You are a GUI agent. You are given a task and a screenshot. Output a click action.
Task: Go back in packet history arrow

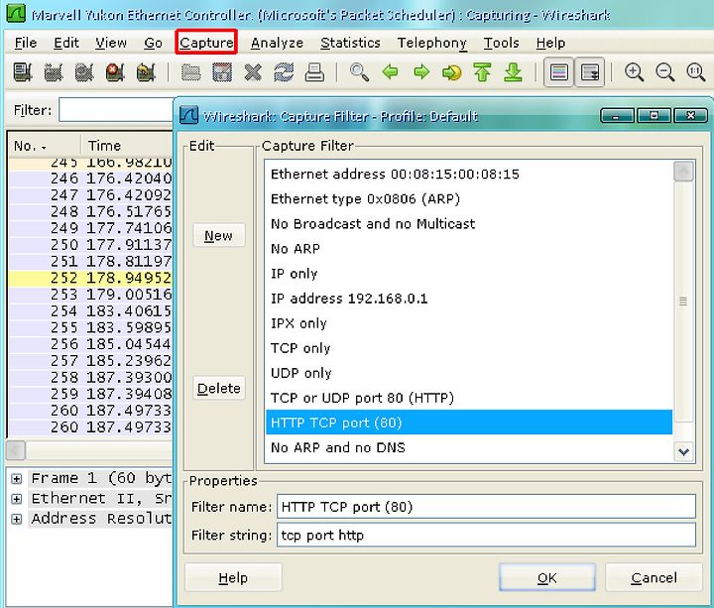pyautogui.click(x=391, y=72)
